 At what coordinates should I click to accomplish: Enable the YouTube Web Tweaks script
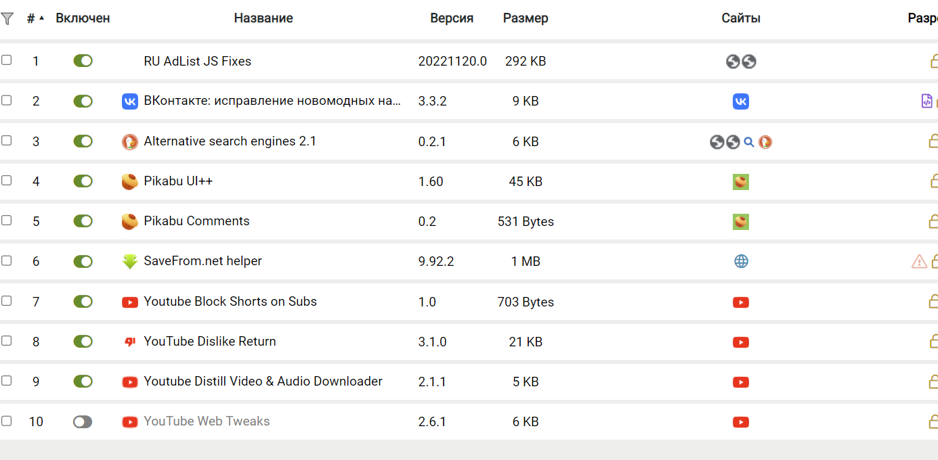pos(83,422)
